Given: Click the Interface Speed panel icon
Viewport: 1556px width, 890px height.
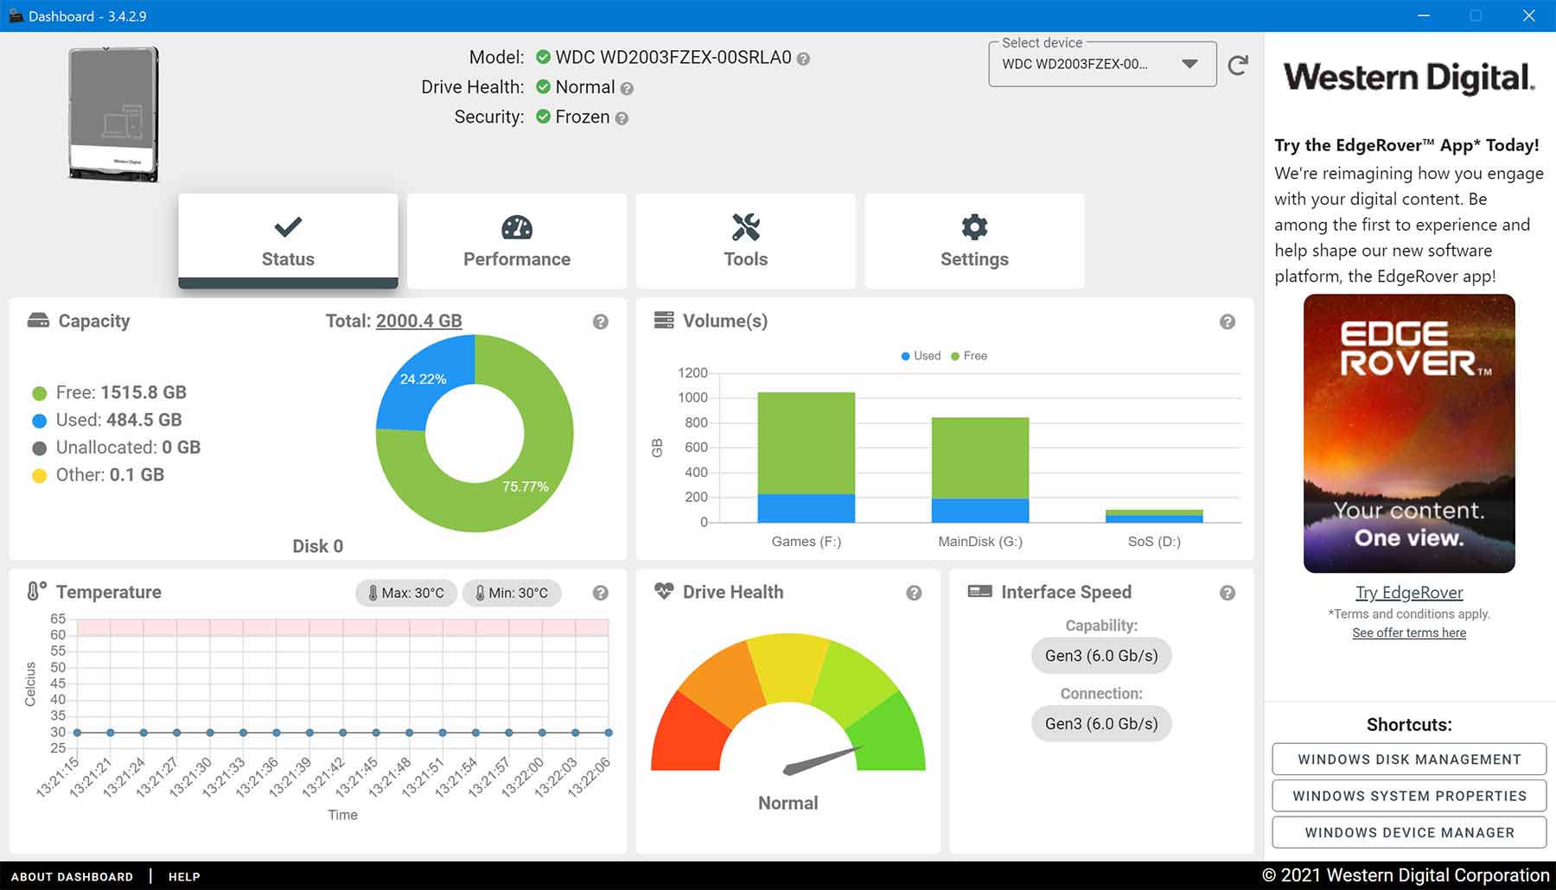Looking at the screenshot, I should pos(979,591).
